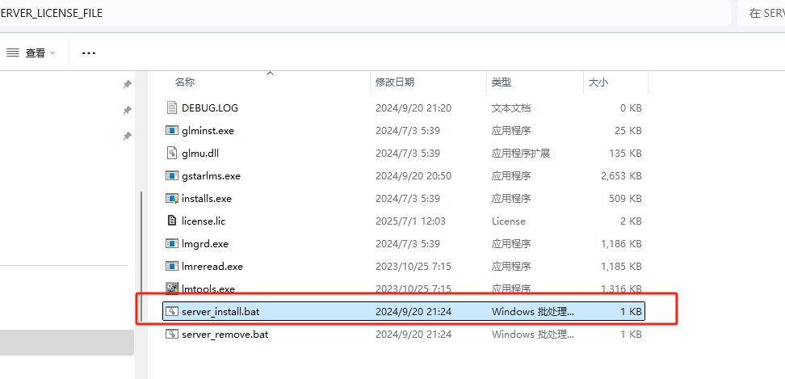The width and height of the screenshot is (785, 379).
Task: Click the license.lic file icon
Action: pyautogui.click(x=172, y=221)
